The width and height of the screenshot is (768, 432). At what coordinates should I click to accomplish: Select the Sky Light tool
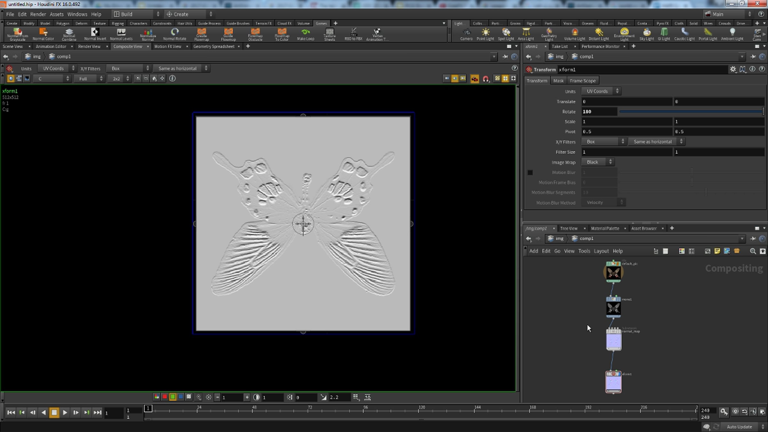[646, 34]
